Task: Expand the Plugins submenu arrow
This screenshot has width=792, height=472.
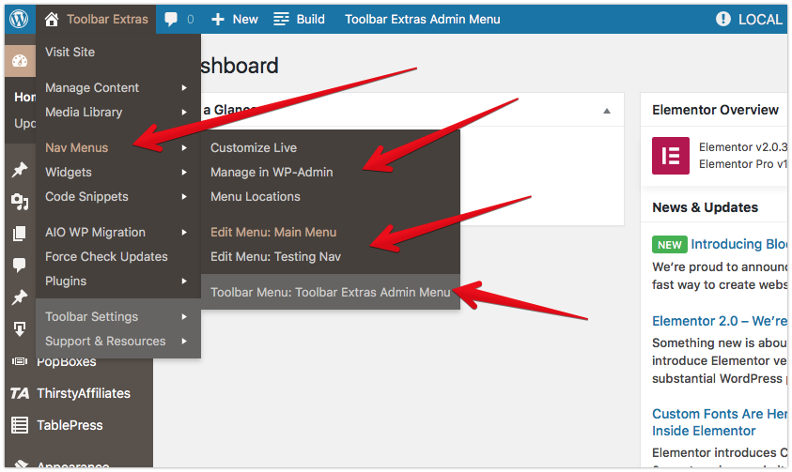Action: pos(184,281)
